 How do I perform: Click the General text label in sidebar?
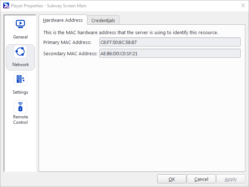pos(20,37)
